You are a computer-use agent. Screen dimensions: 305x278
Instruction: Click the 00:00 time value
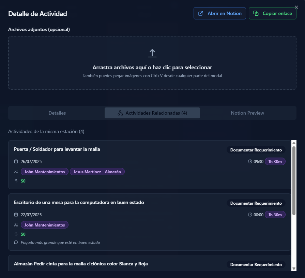259,215
